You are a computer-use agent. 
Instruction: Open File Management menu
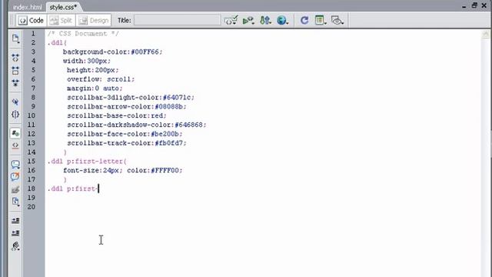coord(265,21)
